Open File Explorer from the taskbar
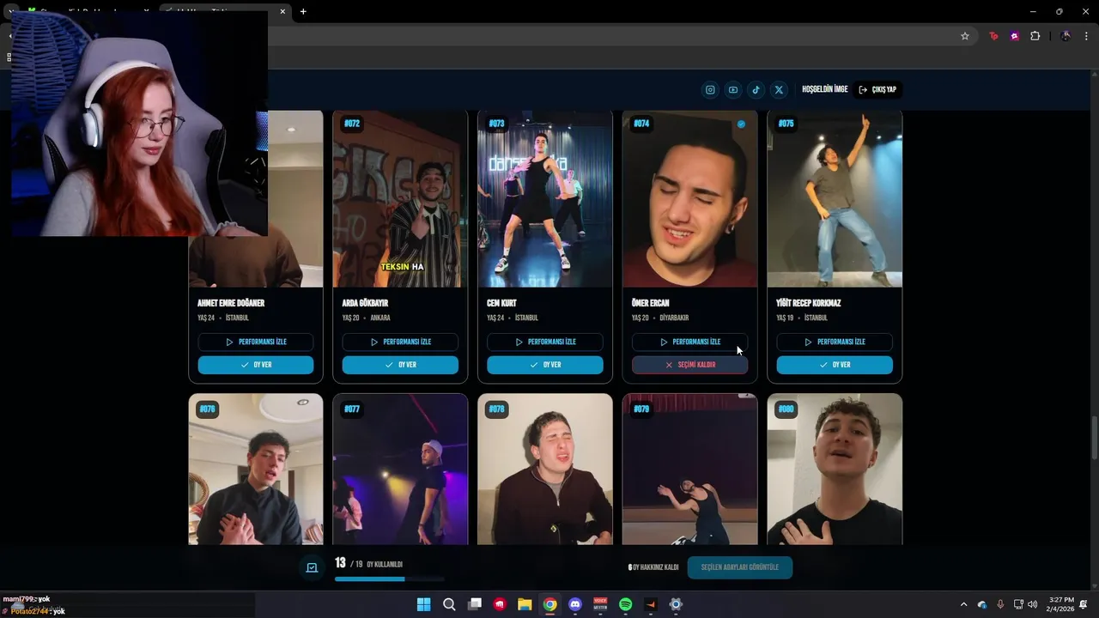The width and height of the screenshot is (1099, 618). [525, 604]
